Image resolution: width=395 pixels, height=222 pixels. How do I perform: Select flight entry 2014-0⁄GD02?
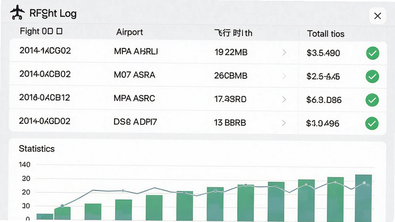point(44,121)
